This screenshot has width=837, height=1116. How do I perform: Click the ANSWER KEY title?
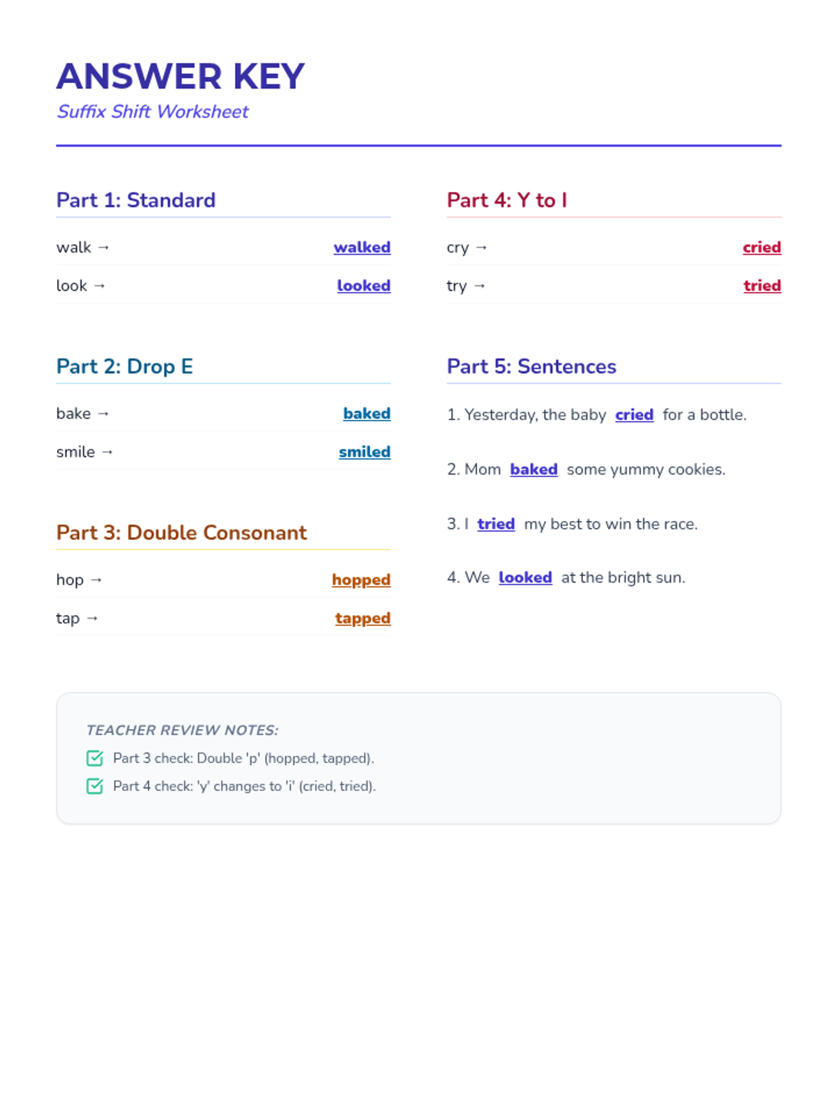pos(181,76)
